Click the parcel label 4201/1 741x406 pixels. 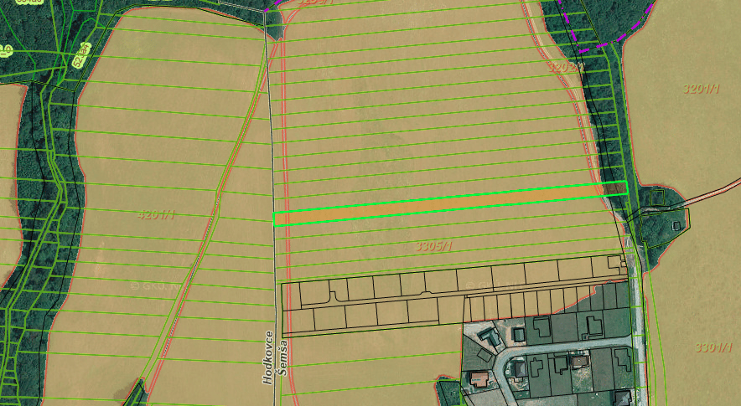click(x=156, y=215)
